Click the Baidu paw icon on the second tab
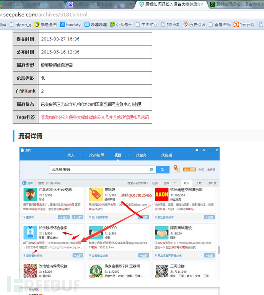This screenshot has width=264, height=295. point(71,4)
